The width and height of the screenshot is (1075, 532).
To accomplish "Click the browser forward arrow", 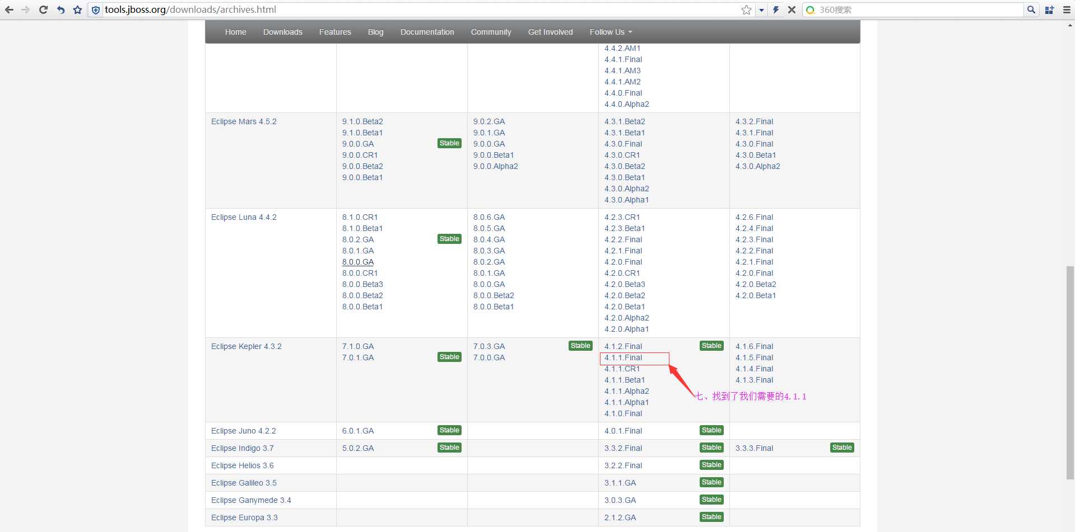I will (x=26, y=10).
